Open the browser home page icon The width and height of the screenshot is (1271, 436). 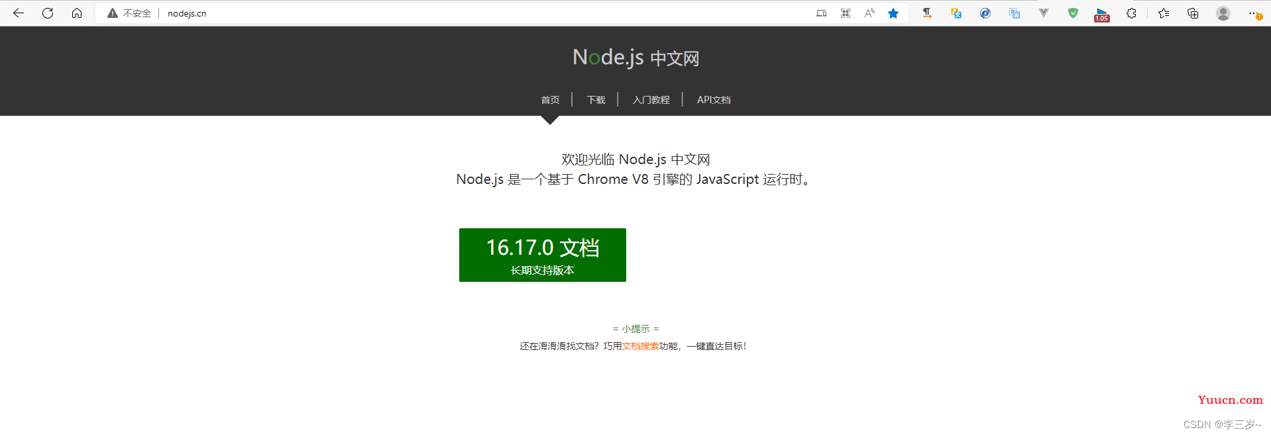(77, 13)
